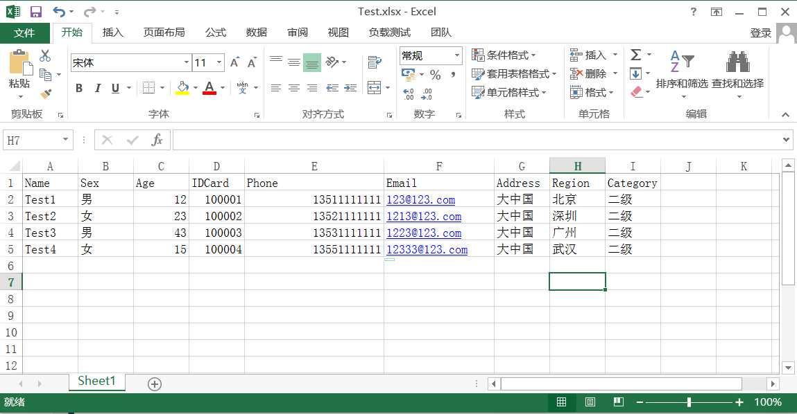Screen dimensions: 797x414
Task: Open email link 1213@123.com
Action: (424, 216)
